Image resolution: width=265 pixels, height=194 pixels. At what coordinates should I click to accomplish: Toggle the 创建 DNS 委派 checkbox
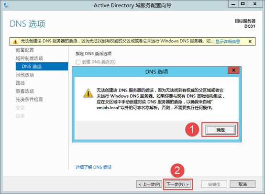tap(78, 62)
